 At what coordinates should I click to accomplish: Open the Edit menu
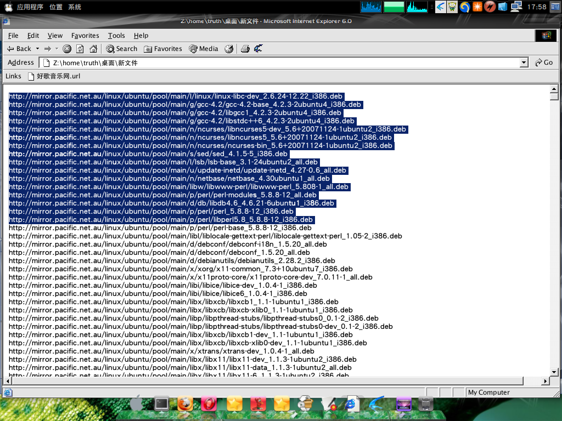33,36
